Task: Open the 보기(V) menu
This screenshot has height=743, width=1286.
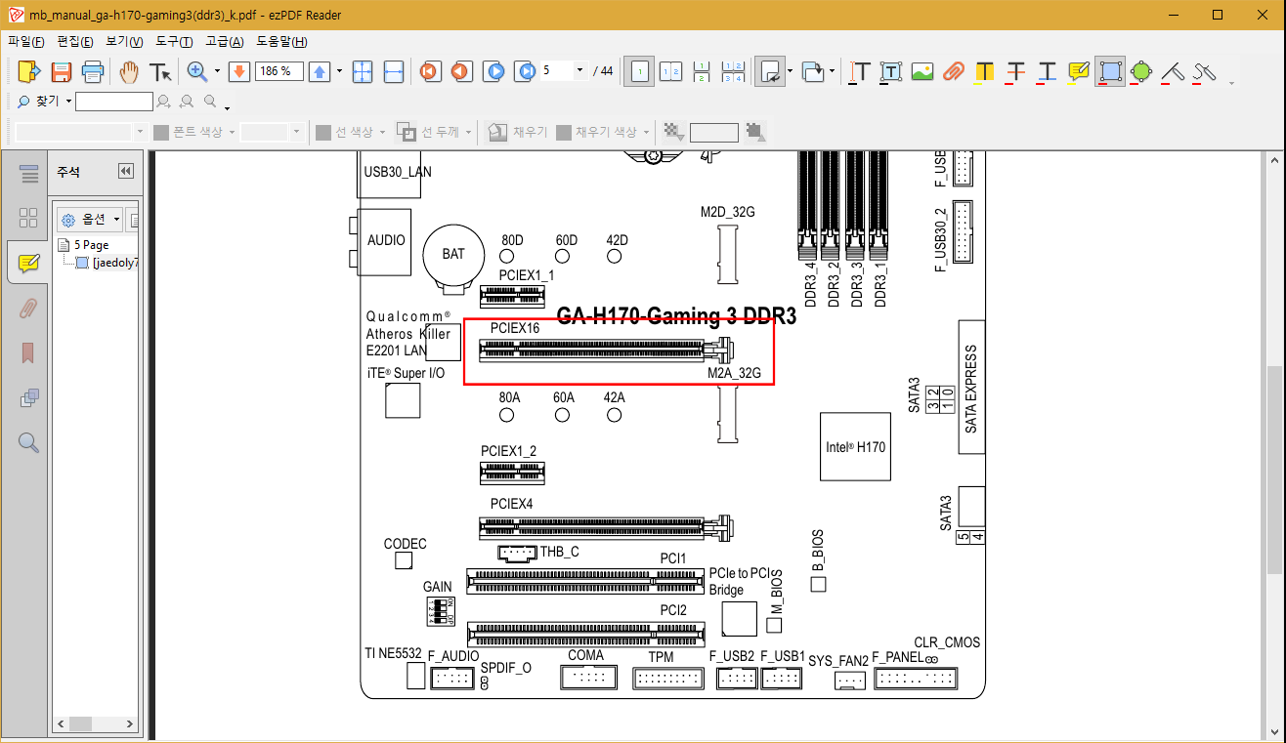Action: pos(124,41)
